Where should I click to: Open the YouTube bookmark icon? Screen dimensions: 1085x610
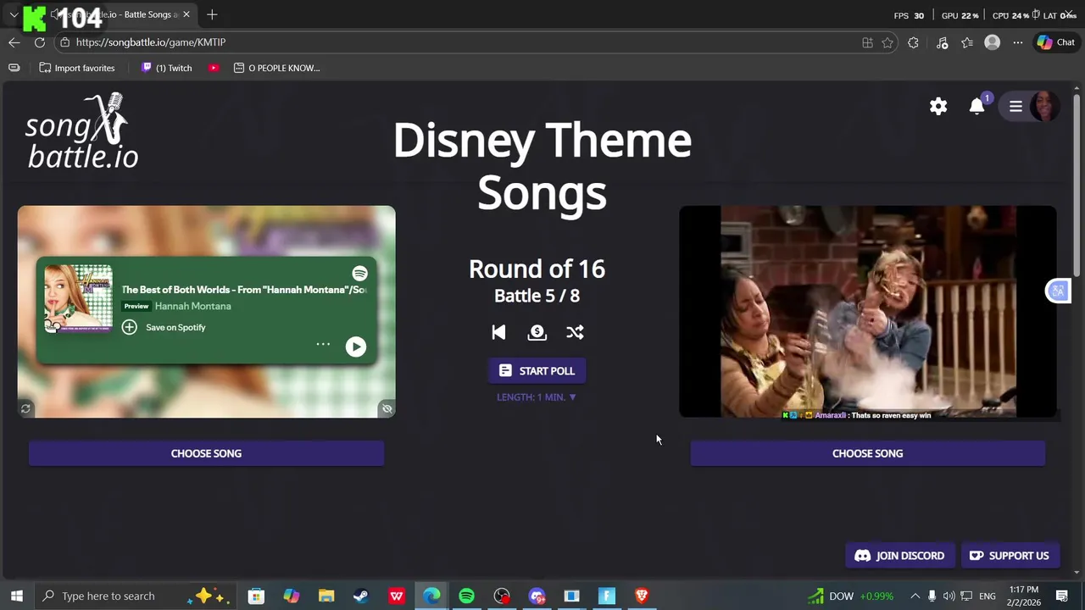[214, 68]
